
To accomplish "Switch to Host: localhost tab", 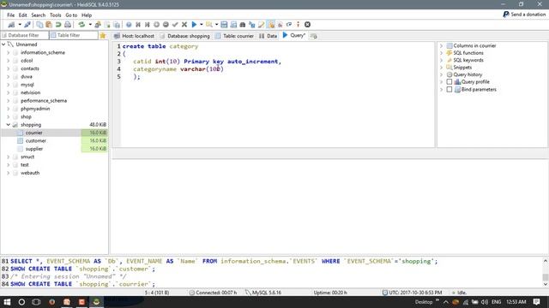I will (x=134, y=36).
